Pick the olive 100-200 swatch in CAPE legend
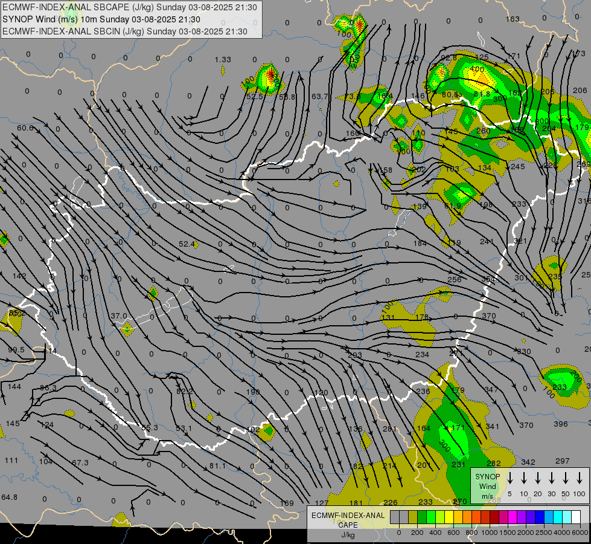Screen dimensions: 591x544 [x=413, y=517]
